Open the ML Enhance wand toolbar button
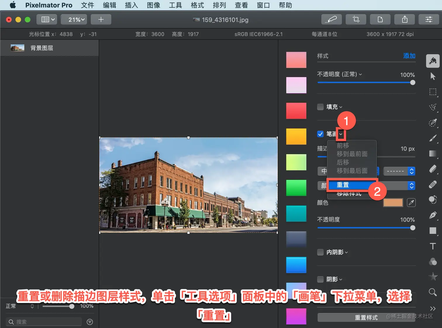The image size is (442, 328). pos(331,20)
